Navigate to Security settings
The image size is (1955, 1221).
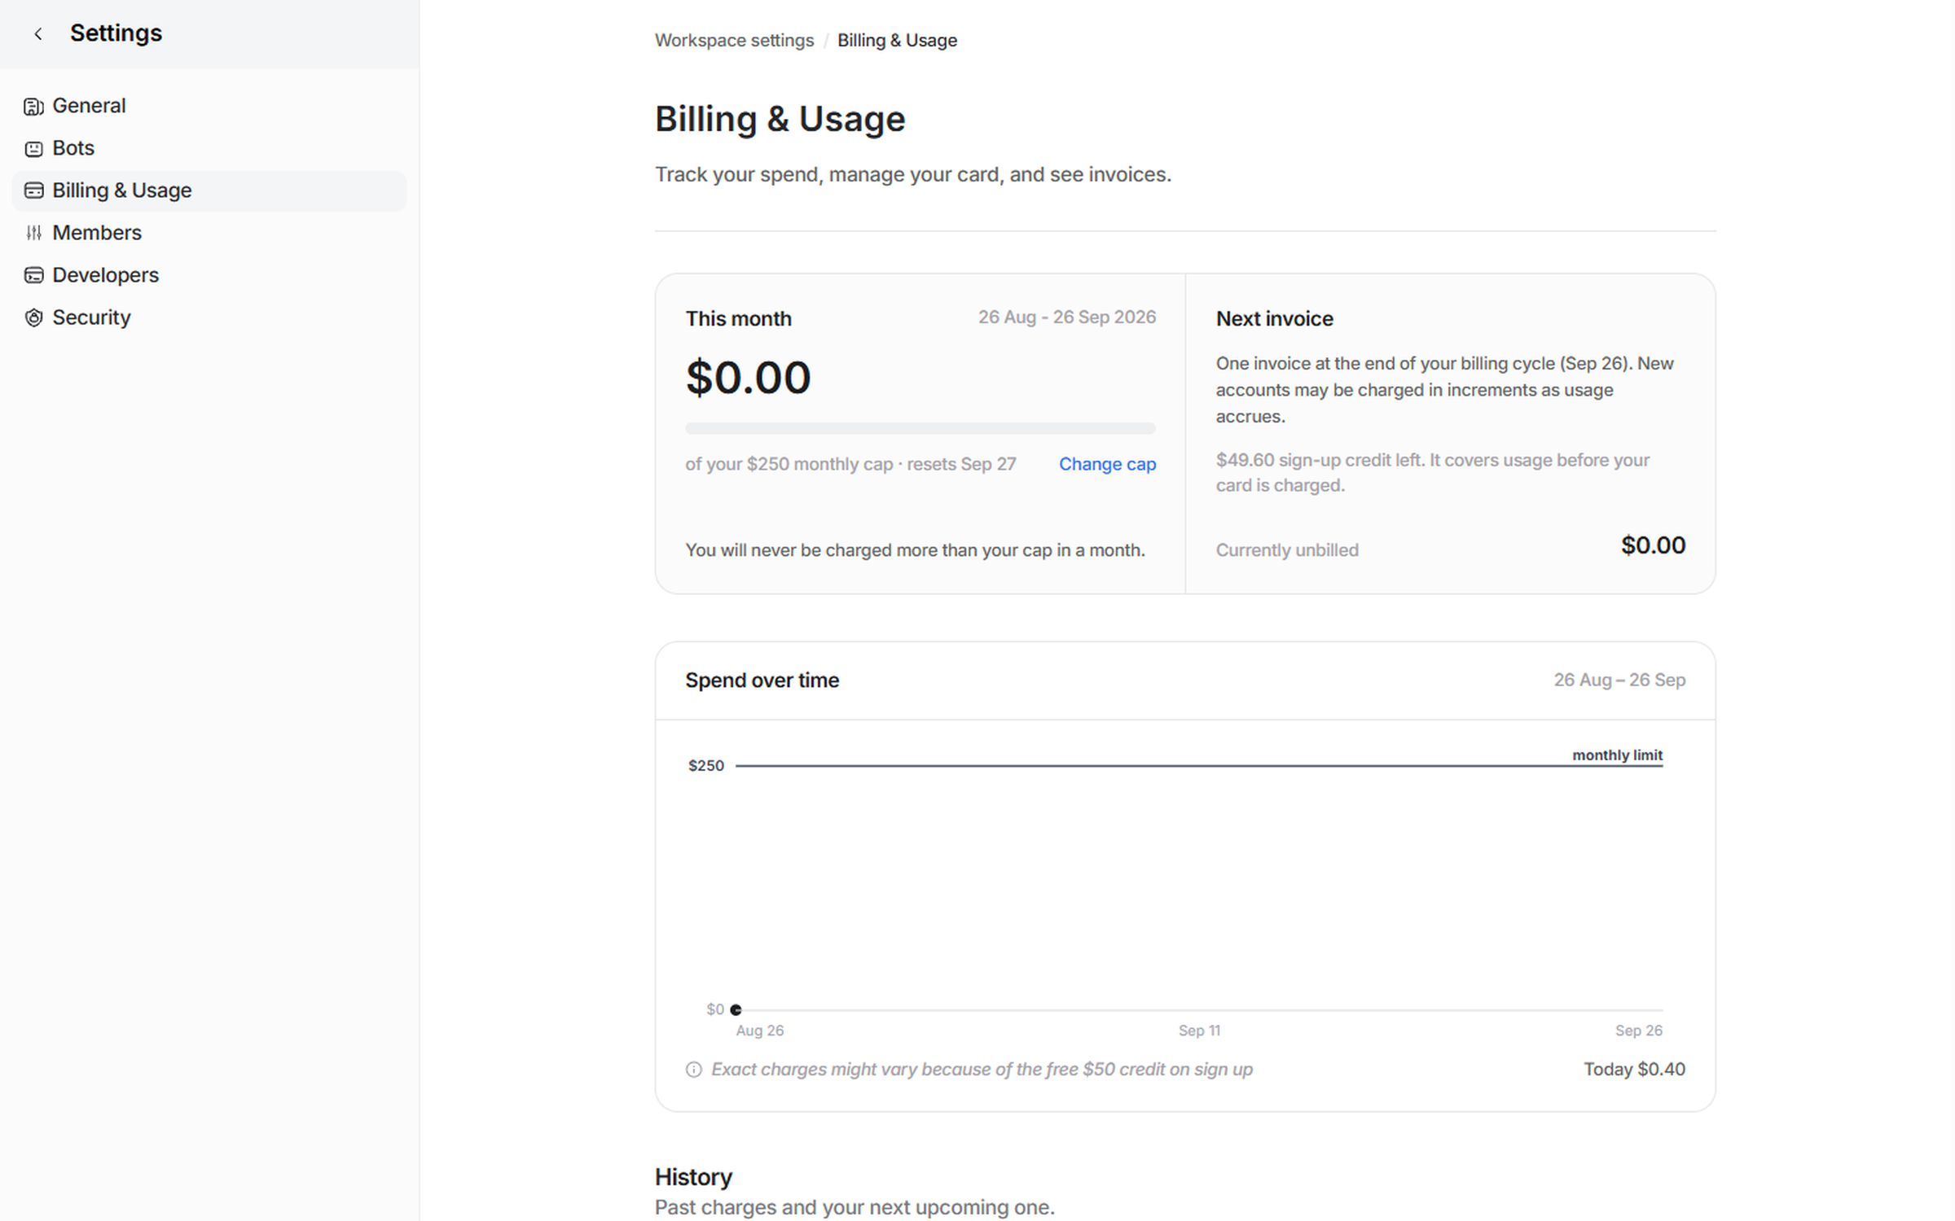click(x=91, y=317)
